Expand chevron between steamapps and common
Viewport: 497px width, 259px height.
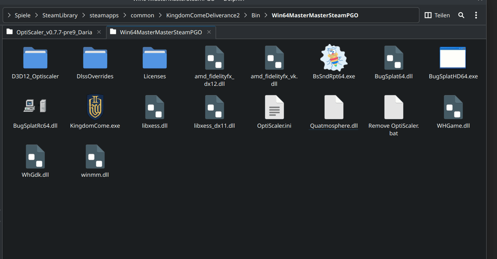pos(125,15)
